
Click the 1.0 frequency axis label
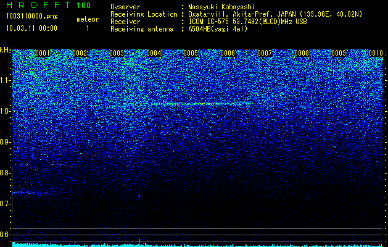click(x=5, y=111)
